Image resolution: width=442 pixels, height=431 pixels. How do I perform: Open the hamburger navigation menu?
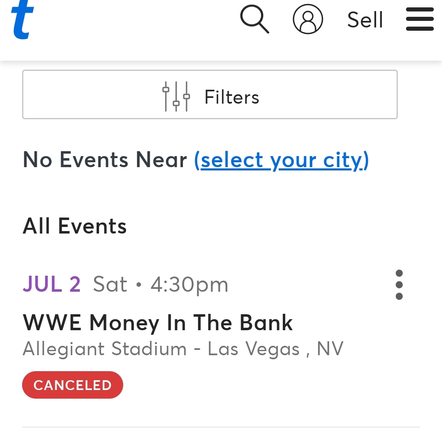pyautogui.click(x=419, y=19)
